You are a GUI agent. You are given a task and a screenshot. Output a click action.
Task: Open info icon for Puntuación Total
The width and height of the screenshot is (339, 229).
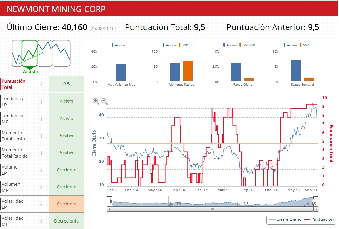pos(41,84)
